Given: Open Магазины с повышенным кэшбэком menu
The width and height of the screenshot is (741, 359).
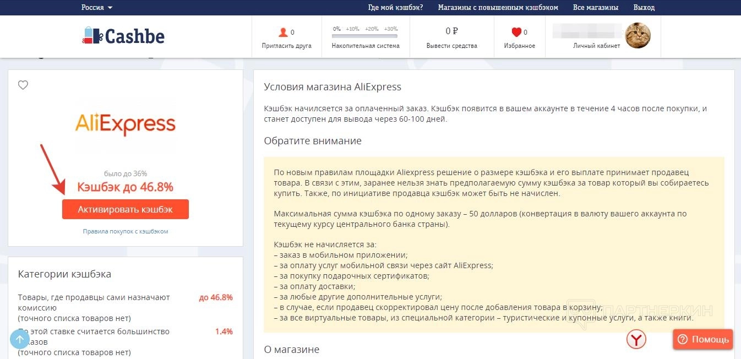Looking at the screenshot, I should tap(498, 8).
